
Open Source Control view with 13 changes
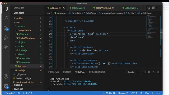[6, 28]
